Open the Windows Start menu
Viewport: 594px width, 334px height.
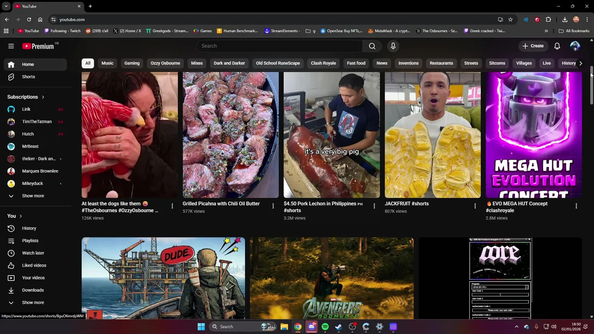point(201,327)
